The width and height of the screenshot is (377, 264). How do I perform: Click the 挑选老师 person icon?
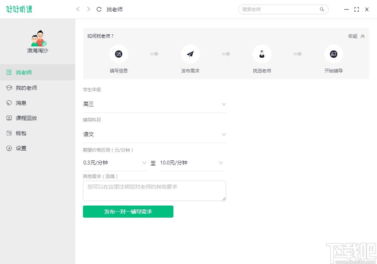pyautogui.click(x=262, y=54)
